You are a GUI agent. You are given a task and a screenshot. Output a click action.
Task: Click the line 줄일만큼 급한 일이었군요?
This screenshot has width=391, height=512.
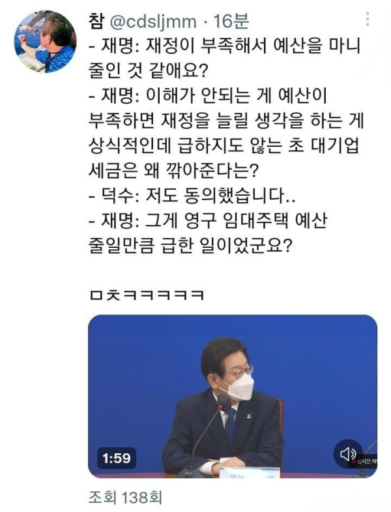pos(189,246)
